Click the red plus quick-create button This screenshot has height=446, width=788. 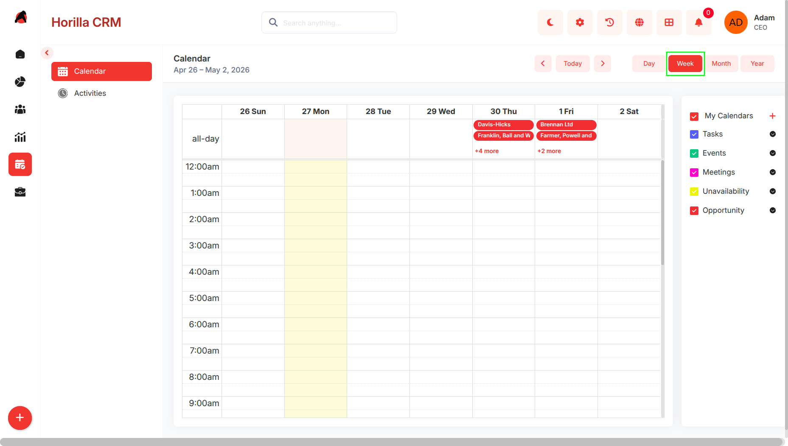[20, 418]
